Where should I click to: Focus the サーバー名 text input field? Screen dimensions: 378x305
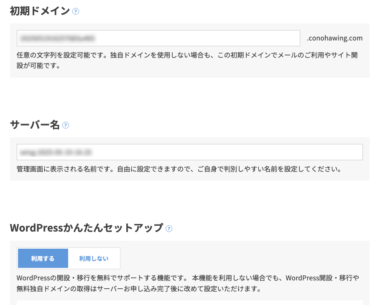pyautogui.click(x=190, y=152)
